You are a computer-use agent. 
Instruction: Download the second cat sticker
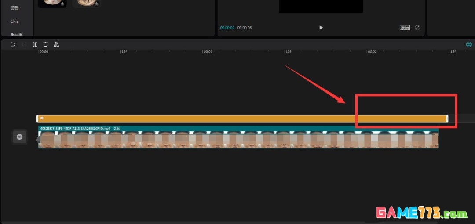pos(96,4)
